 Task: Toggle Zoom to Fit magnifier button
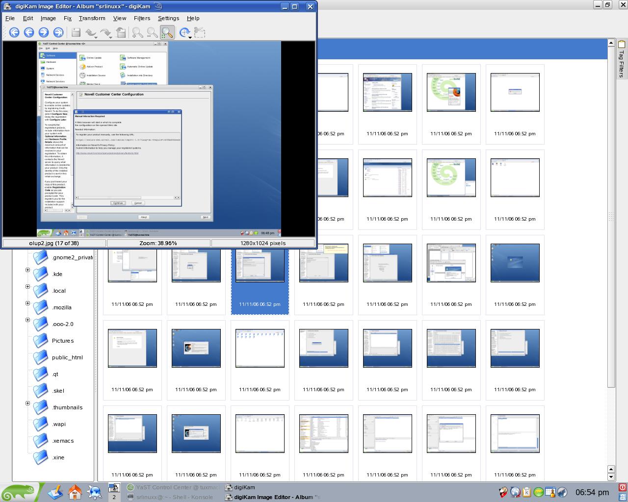[x=167, y=32]
